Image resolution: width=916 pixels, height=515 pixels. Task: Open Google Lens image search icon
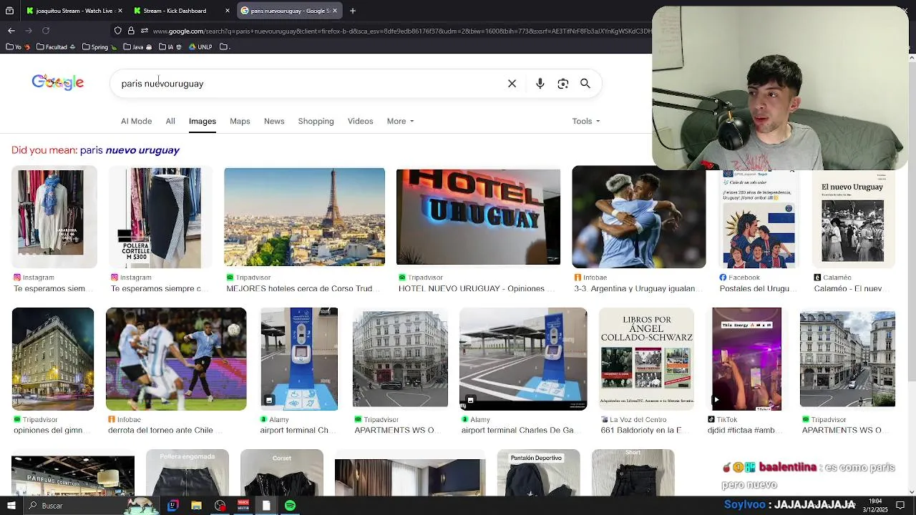tap(563, 84)
